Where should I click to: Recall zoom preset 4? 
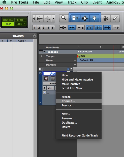(x=48, y=28)
